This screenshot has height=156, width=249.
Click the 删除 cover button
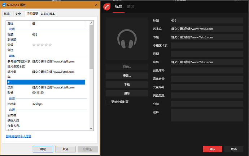coord(127,93)
